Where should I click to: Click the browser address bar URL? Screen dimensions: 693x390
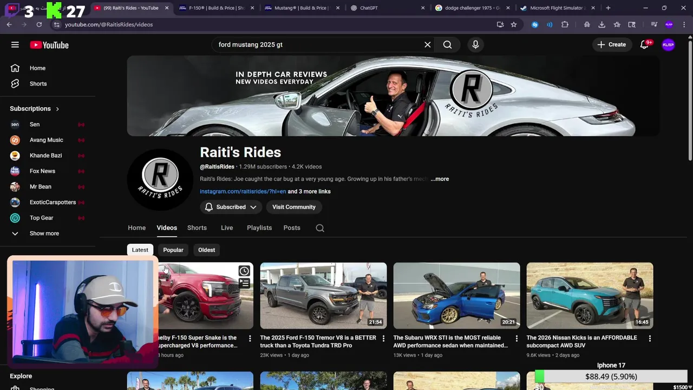[x=109, y=24]
